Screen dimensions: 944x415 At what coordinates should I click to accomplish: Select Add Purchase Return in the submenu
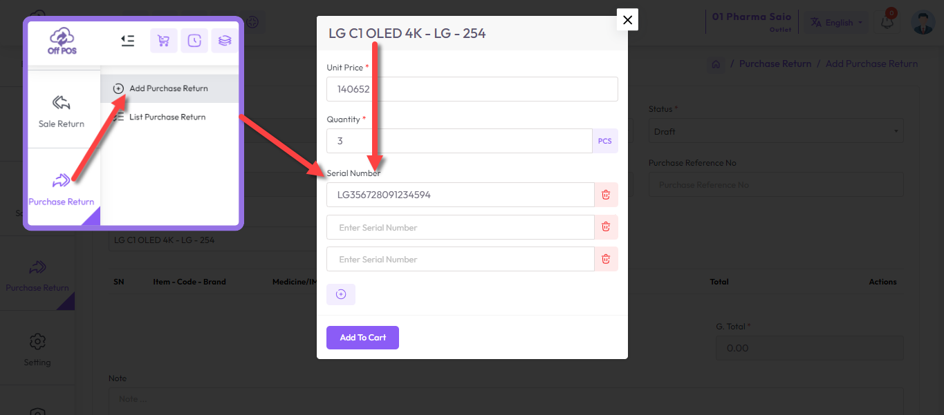168,88
